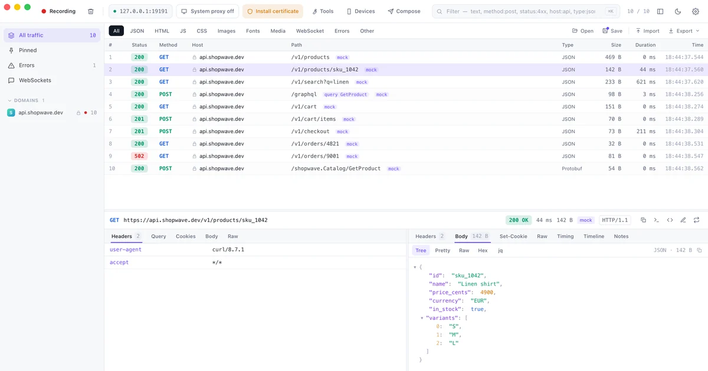The width and height of the screenshot is (708, 371).
Task: Click Install certificate button
Action: click(273, 11)
